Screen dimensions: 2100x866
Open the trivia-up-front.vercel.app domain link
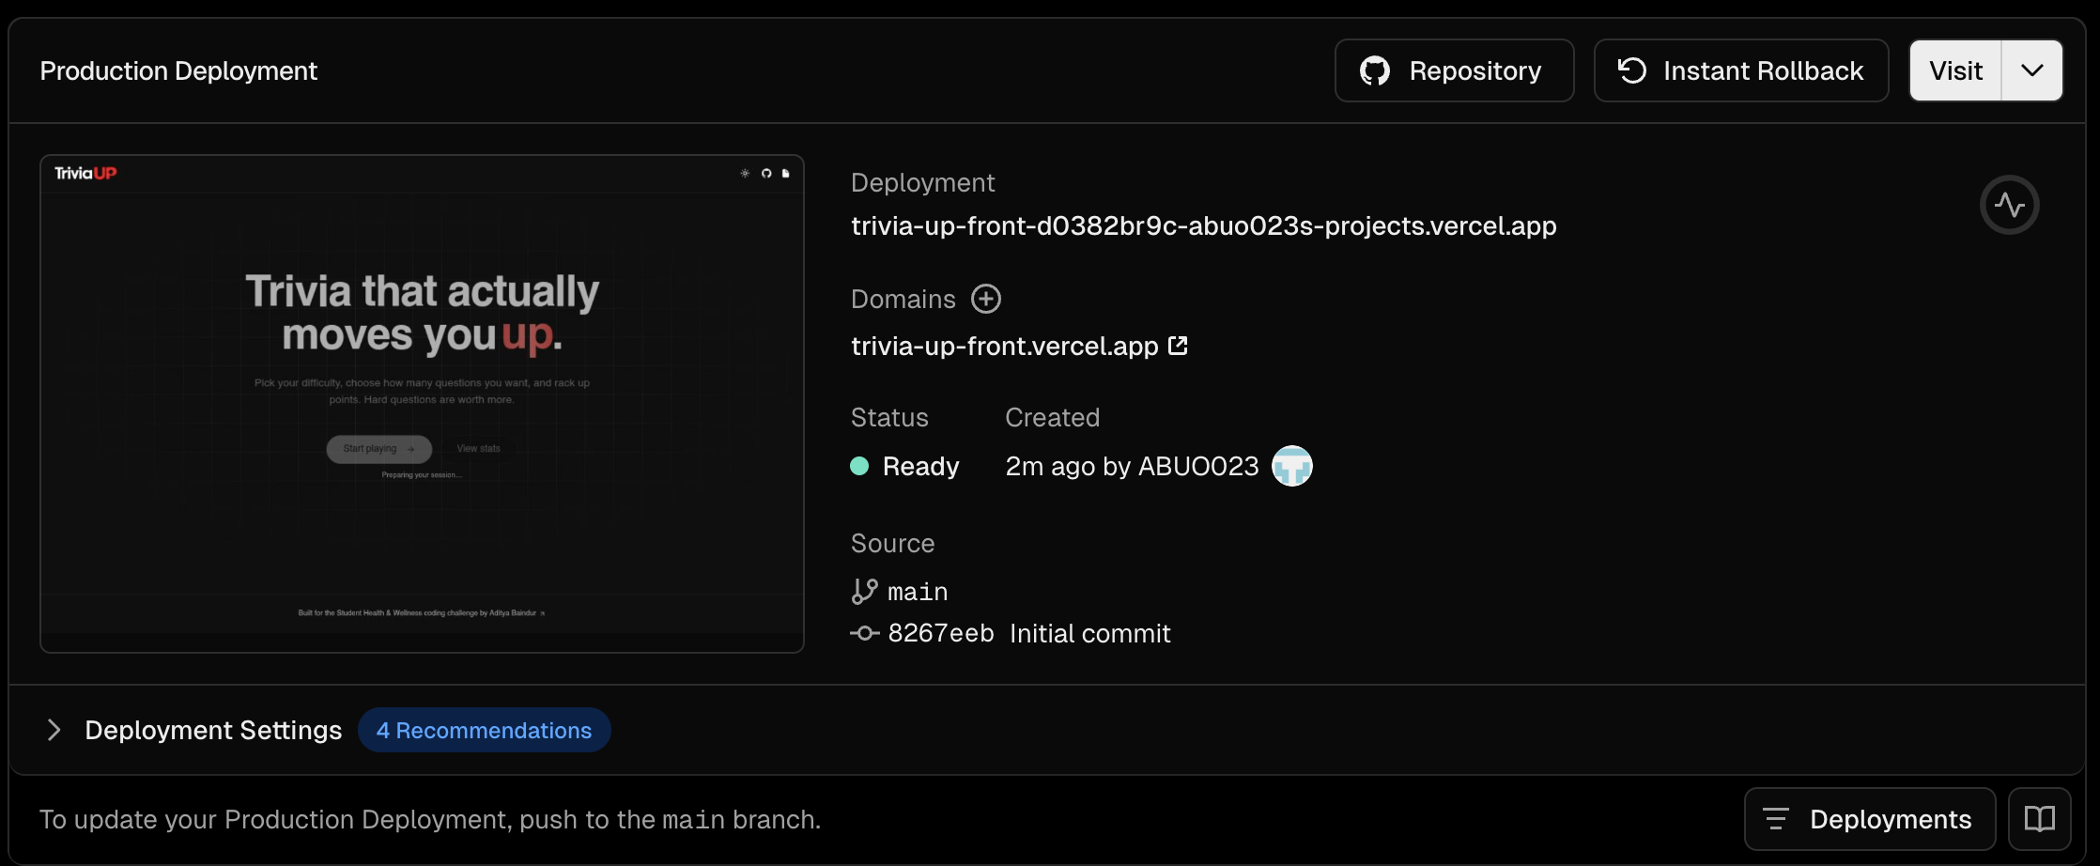[1004, 346]
